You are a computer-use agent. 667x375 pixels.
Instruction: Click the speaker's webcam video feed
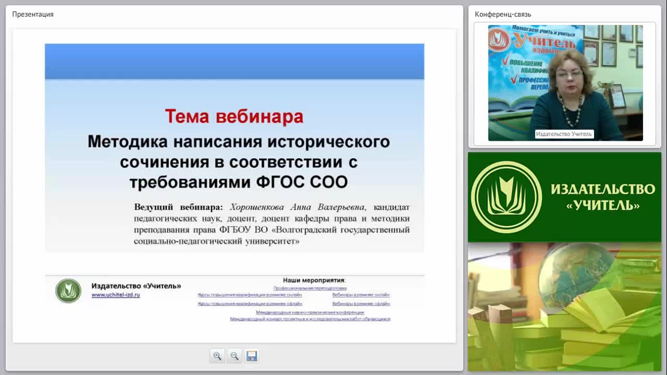(565, 83)
